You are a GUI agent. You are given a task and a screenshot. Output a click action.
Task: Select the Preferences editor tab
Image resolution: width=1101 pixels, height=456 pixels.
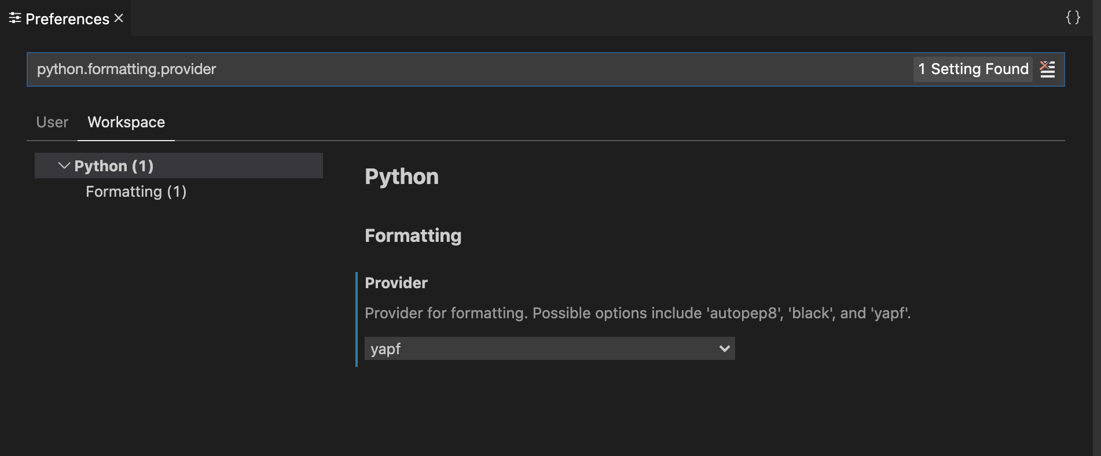click(x=65, y=19)
